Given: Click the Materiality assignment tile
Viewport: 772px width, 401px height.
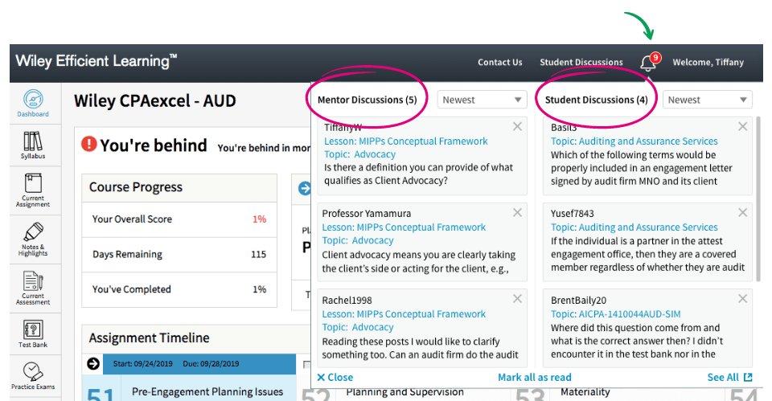Looking at the screenshot, I should click(x=585, y=393).
